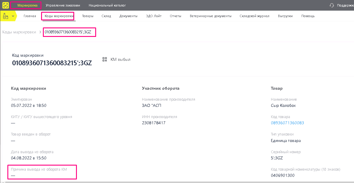This screenshot has width=354, height=183.
Task: Open Управление заказами section
Action: click(x=63, y=5)
